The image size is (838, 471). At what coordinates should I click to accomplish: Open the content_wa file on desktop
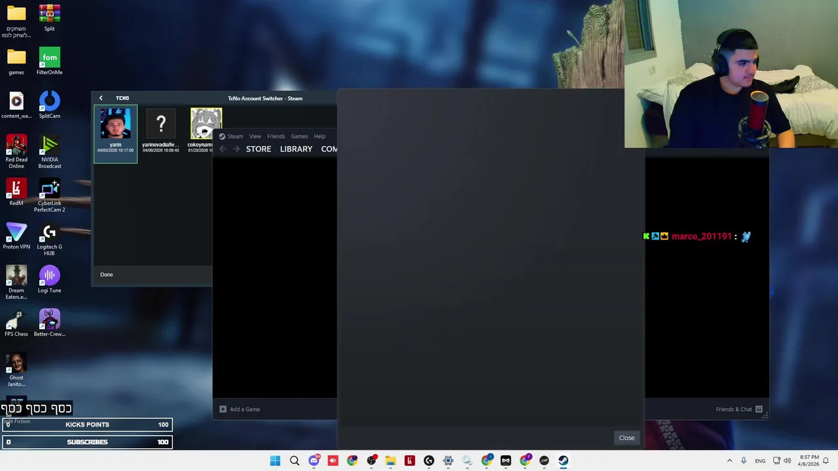tap(16, 105)
